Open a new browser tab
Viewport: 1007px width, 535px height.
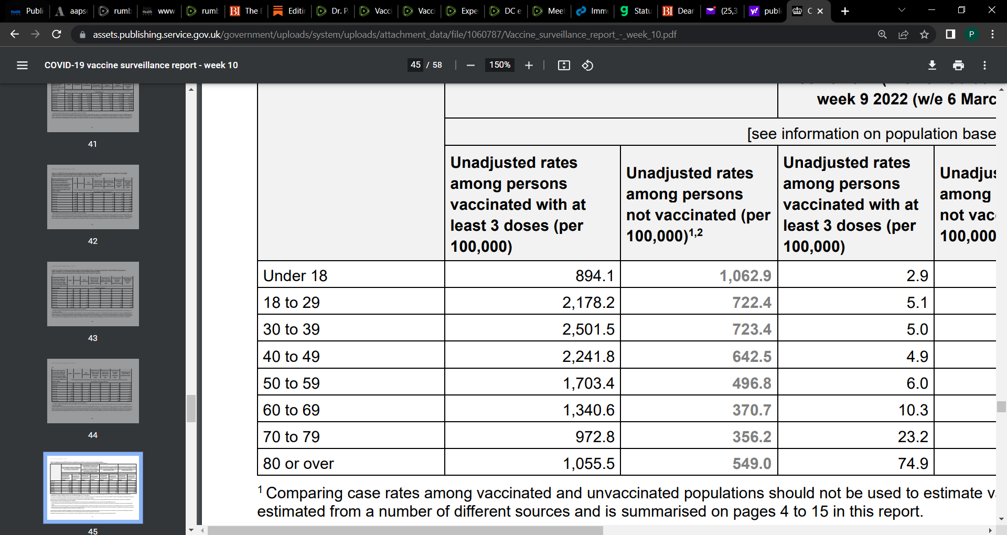click(845, 11)
